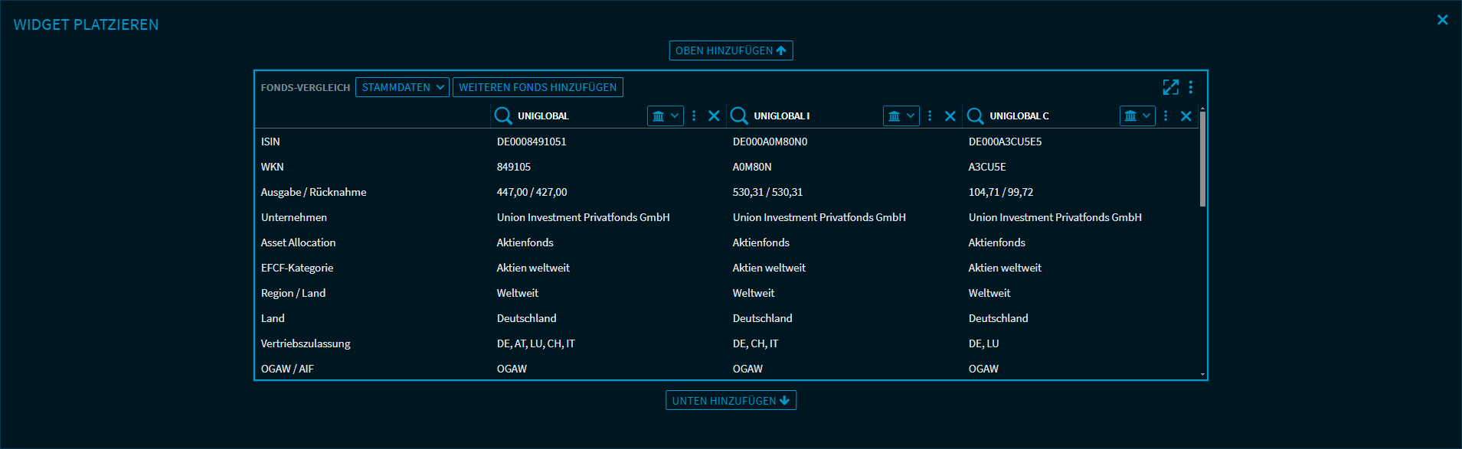Open the three-dot menu for the UNIGLOBAL I column
This screenshot has height=449, width=1462.
pyautogui.click(x=930, y=116)
